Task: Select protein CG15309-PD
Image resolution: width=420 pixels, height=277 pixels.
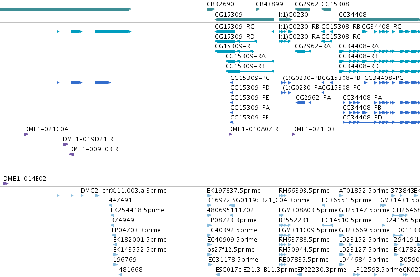Action: click(x=232, y=93)
